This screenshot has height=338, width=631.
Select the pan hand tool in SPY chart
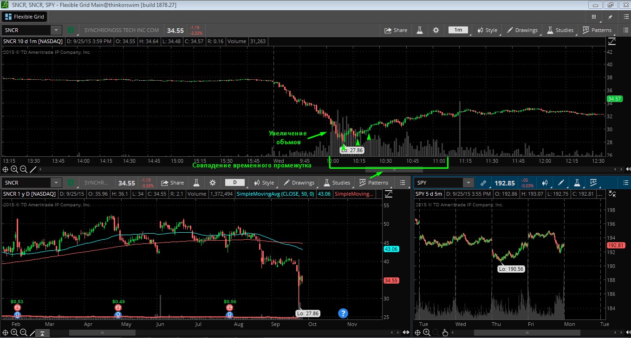(445, 332)
